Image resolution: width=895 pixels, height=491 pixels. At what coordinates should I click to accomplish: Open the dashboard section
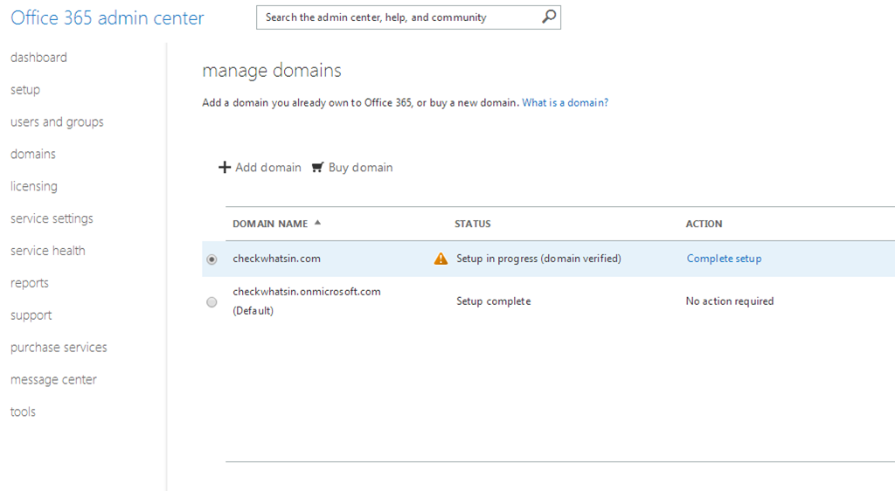tap(38, 58)
